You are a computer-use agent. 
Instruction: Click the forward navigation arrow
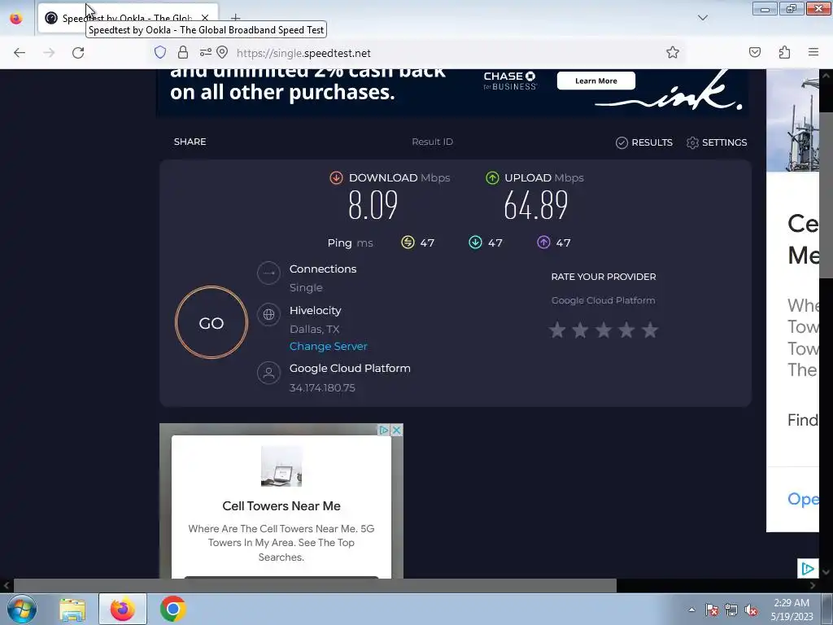[x=49, y=53]
